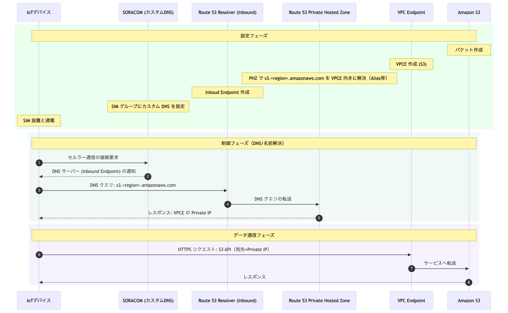Expand the Amazon S3 participant at bottom
Viewport: 508px width, 313px height.
tap(469, 300)
